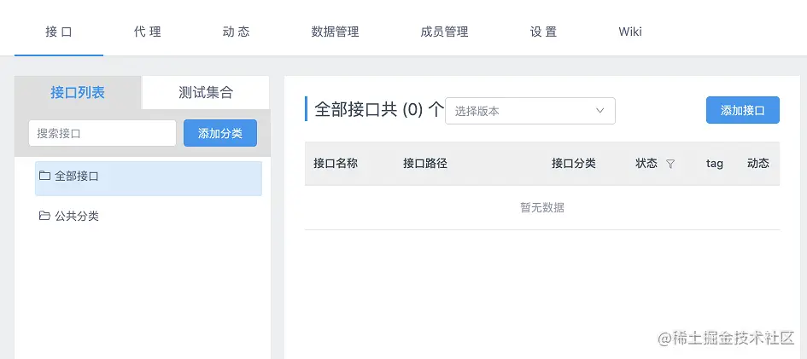
Task: Click the folder icon beside 公共分类
Action: pyautogui.click(x=44, y=216)
